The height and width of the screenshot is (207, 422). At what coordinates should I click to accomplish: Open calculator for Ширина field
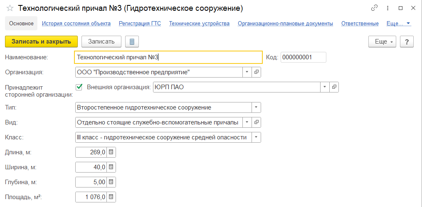(111, 167)
